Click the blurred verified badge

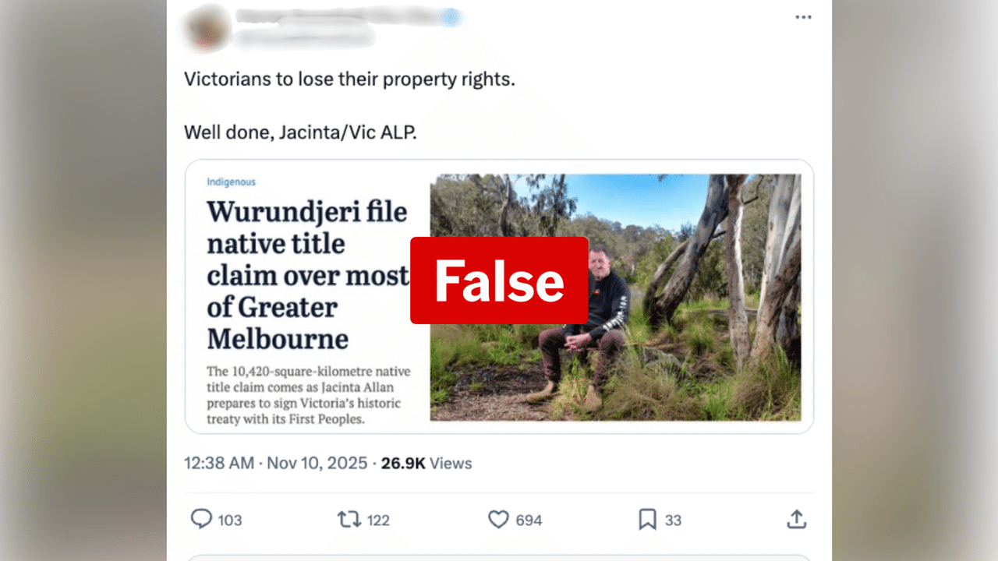451,17
